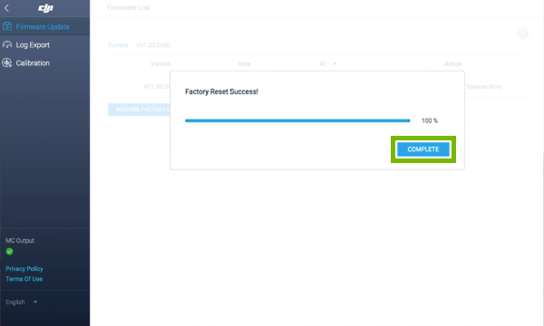Click the 100 % progress value
Viewport: 544px width, 326px height.
(x=430, y=120)
